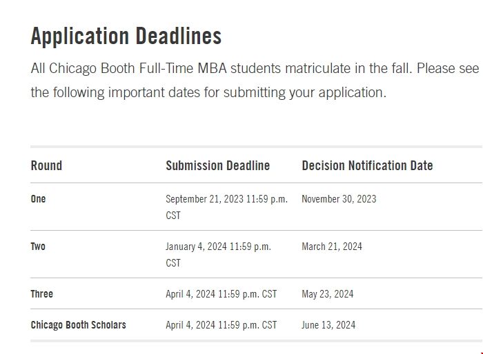Click the September 21, 2023 submission deadline
Viewport: 483px width, 354px height.
(x=226, y=199)
